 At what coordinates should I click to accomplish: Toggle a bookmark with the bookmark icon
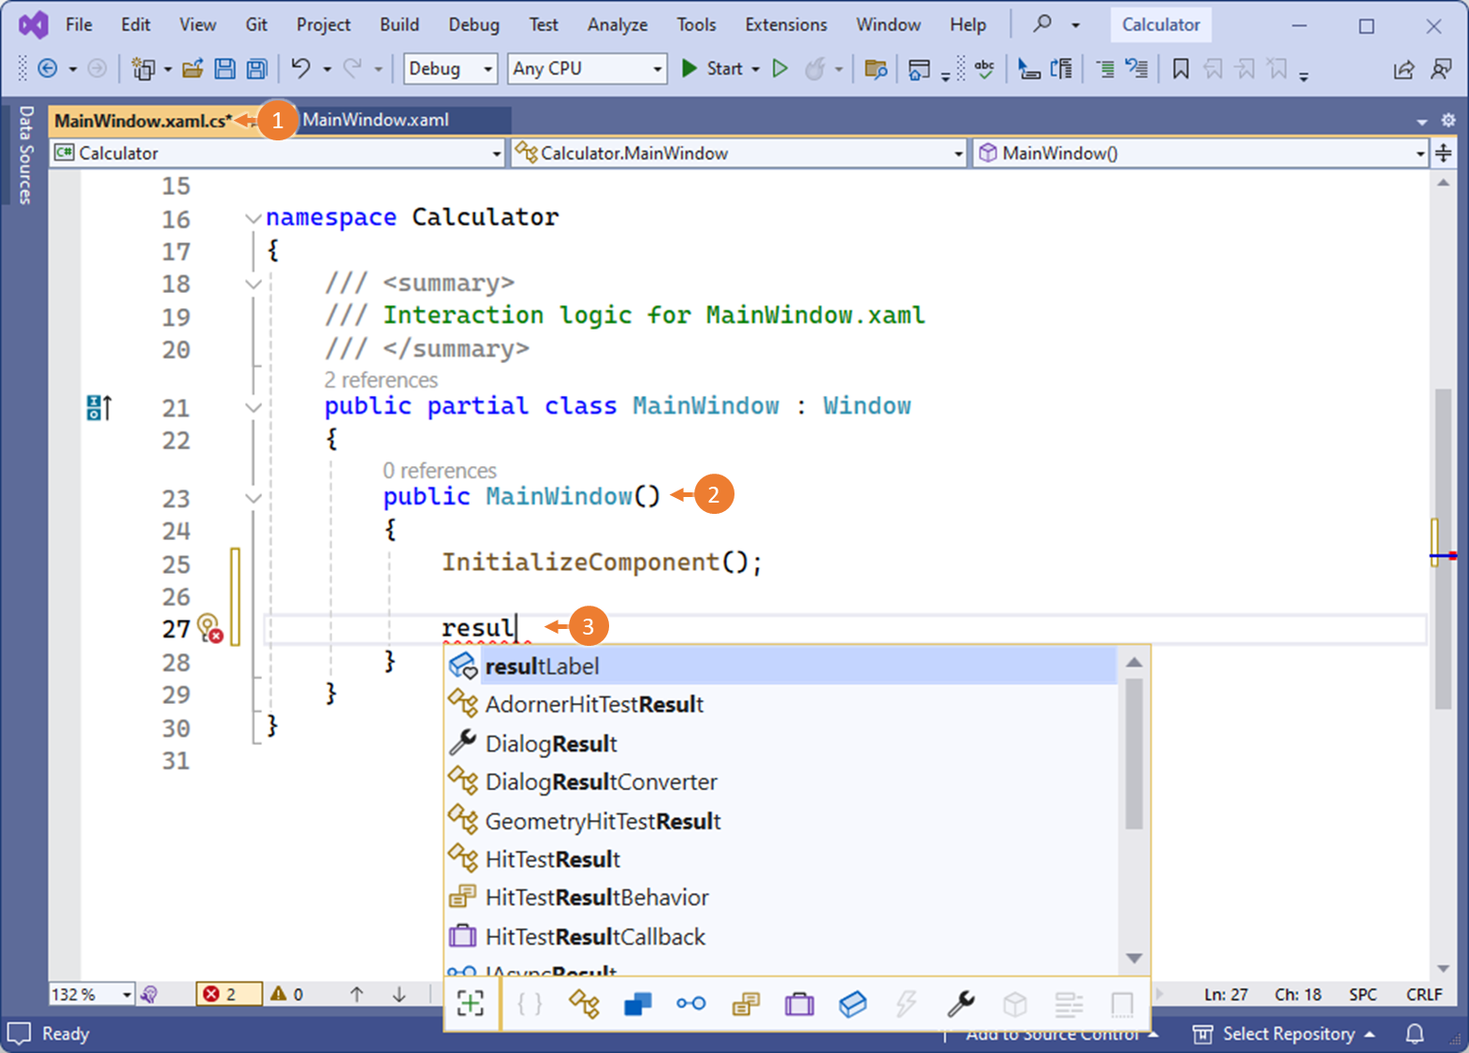(1181, 68)
